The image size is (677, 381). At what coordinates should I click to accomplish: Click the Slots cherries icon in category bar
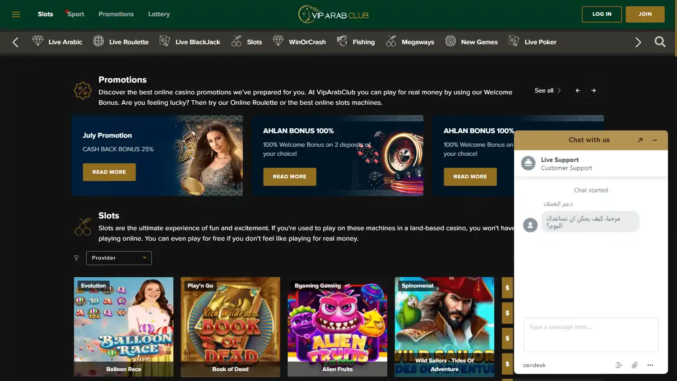point(236,41)
